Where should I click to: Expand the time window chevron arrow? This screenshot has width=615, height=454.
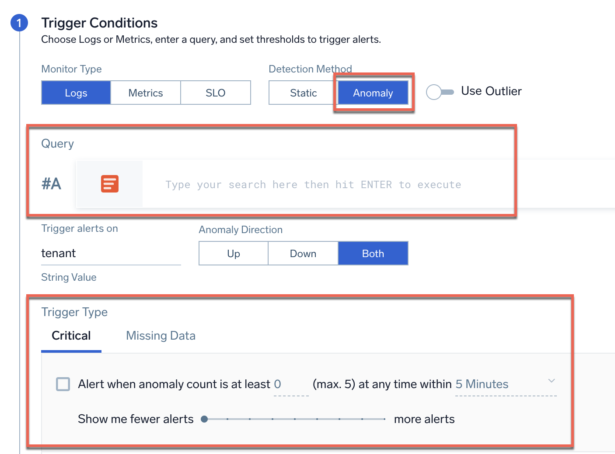[552, 381]
